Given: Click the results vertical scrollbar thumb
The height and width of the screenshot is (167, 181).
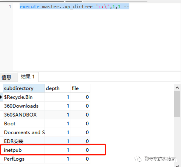Looking at the screenshot, I should tap(177, 104).
